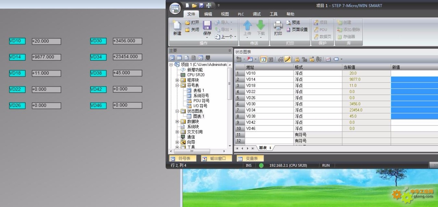Screen dimensions: 438x207
Task: Open the STEP 7 application menu orb
Action: point(175,9)
